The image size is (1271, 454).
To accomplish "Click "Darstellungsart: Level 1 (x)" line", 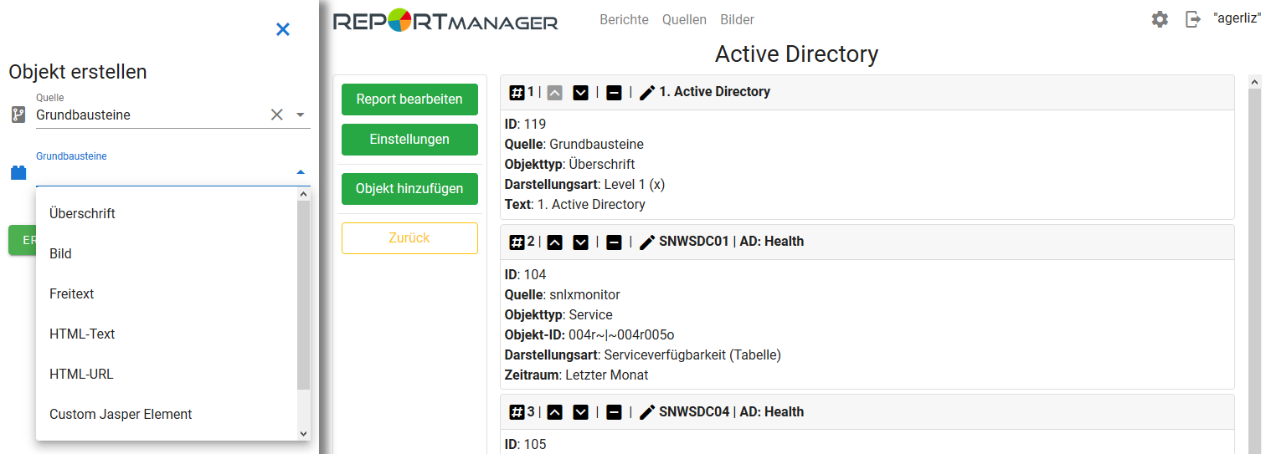I will click(584, 184).
